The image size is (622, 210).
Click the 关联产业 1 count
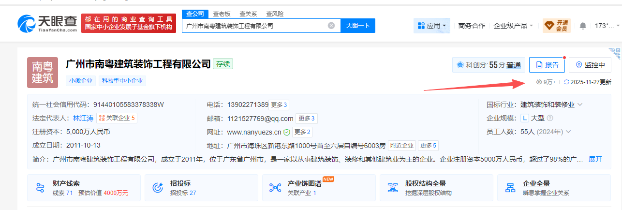pyautogui.click(x=302, y=193)
